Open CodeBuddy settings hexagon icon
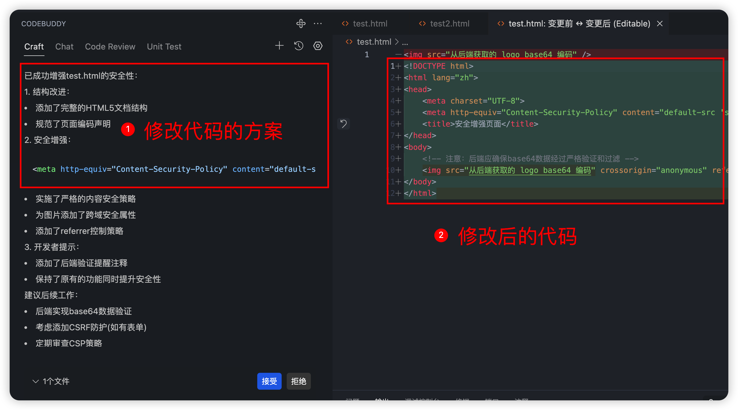This screenshot has width=738, height=410. click(318, 46)
